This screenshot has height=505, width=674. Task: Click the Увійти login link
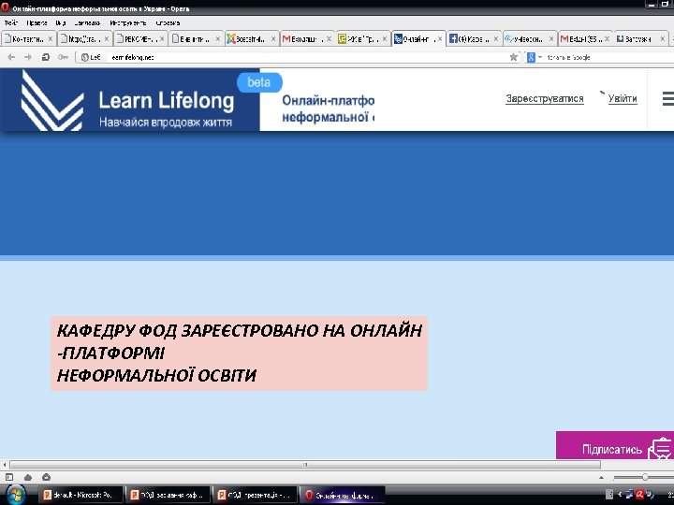tap(623, 98)
